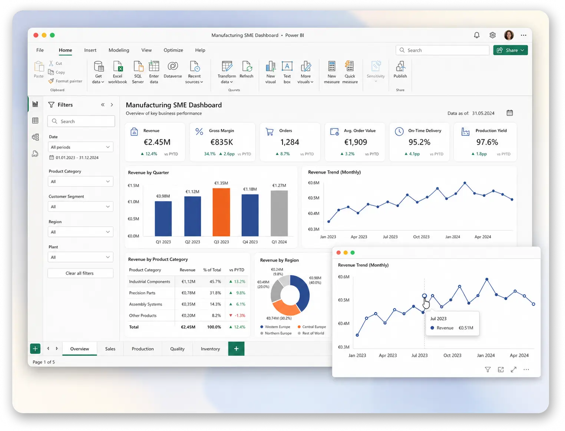The height and width of the screenshot is (431, 565).
Task: Click Transform data in the ribbon
Action: [x=227, y=72]
